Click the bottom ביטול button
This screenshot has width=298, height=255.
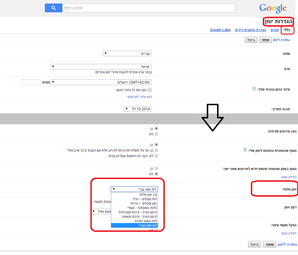pos(255,244)
